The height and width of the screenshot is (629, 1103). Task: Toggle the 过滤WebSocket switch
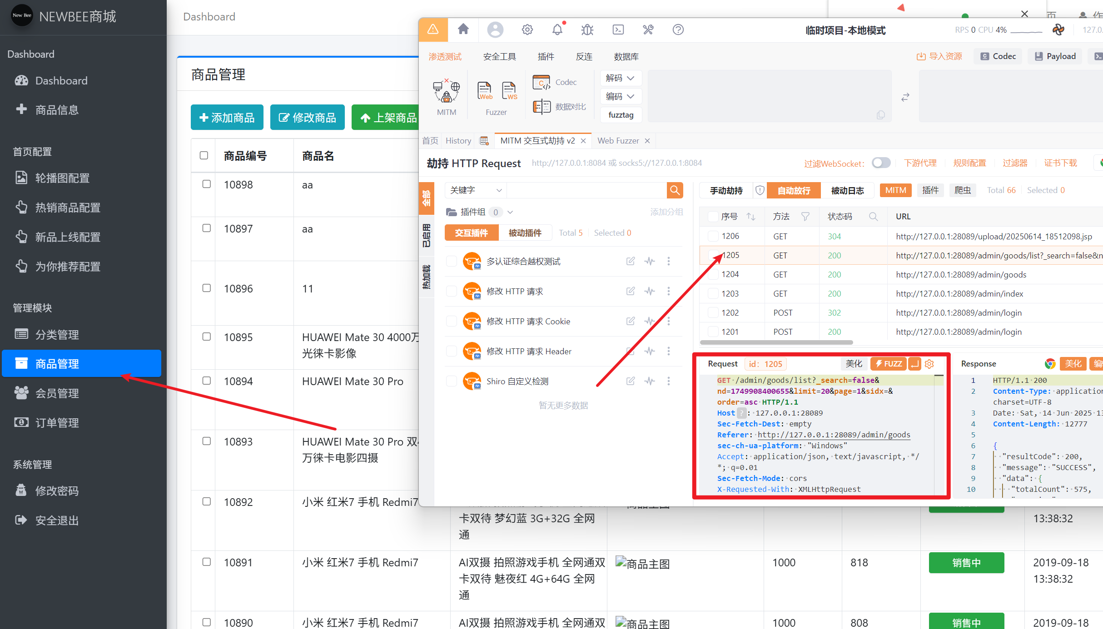881,163
